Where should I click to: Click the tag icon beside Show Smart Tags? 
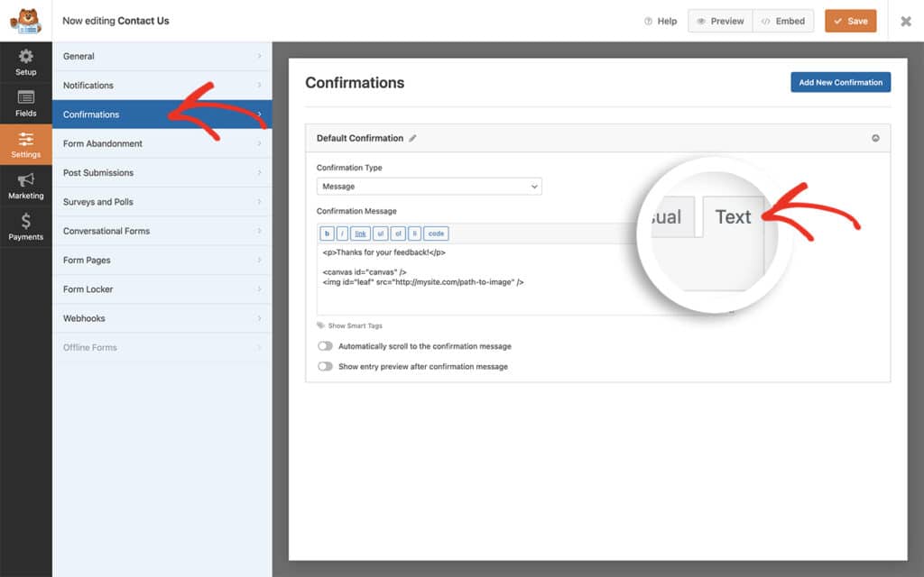(x=320, y=325)
